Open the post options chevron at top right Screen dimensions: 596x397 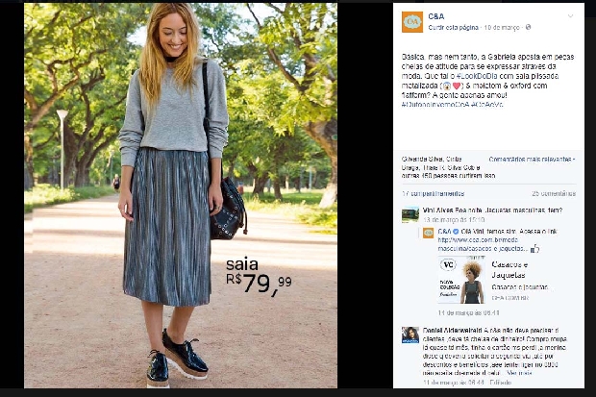(x=570, y=16)
